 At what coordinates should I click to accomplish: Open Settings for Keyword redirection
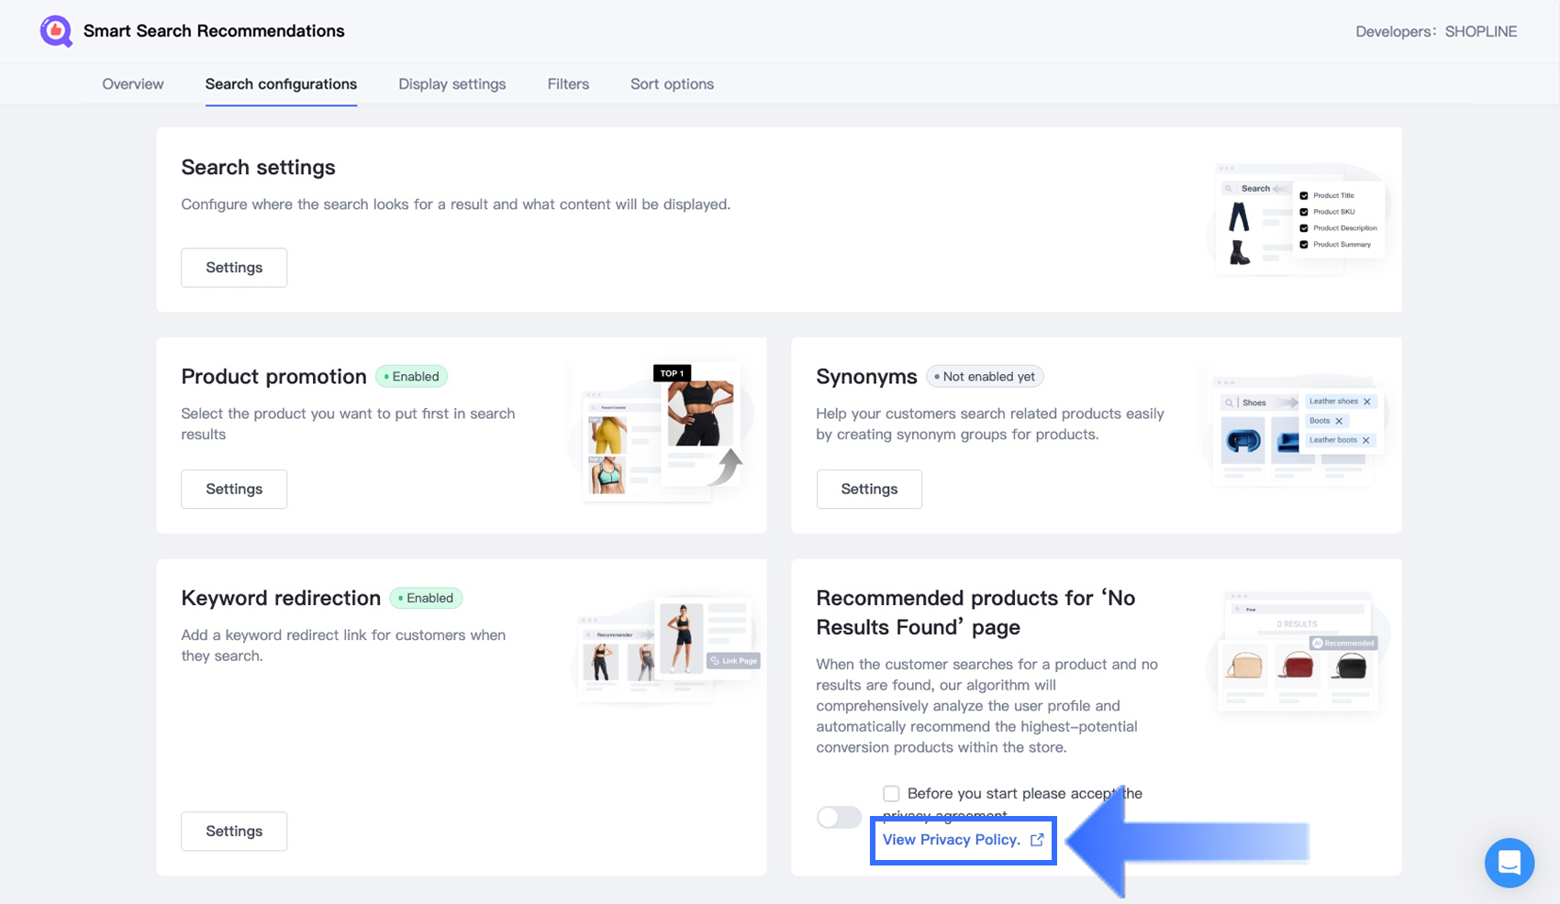click(234, 832)
